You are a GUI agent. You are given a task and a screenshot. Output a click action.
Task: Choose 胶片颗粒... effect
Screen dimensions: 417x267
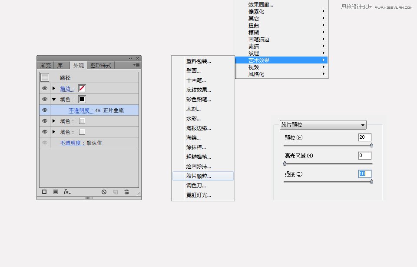point(203,176)
